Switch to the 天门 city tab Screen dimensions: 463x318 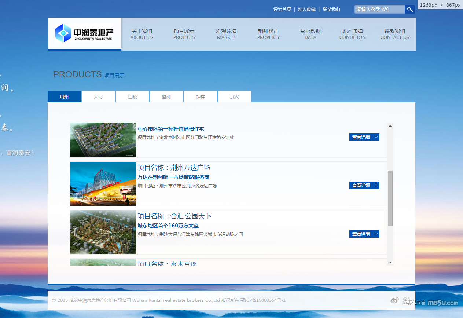click(x=98, y=97)
